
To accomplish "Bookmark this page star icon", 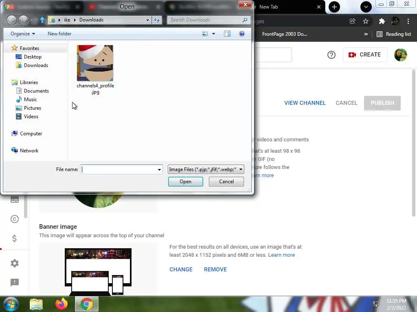I will 366,21.
